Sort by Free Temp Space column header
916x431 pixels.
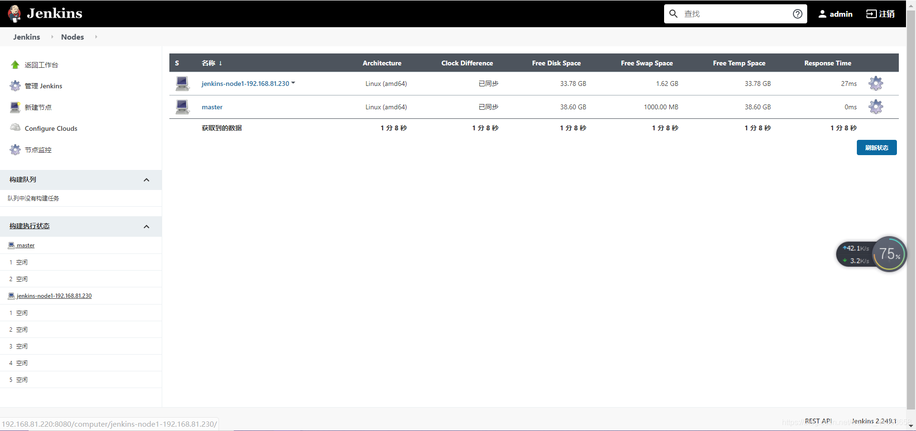739,63
